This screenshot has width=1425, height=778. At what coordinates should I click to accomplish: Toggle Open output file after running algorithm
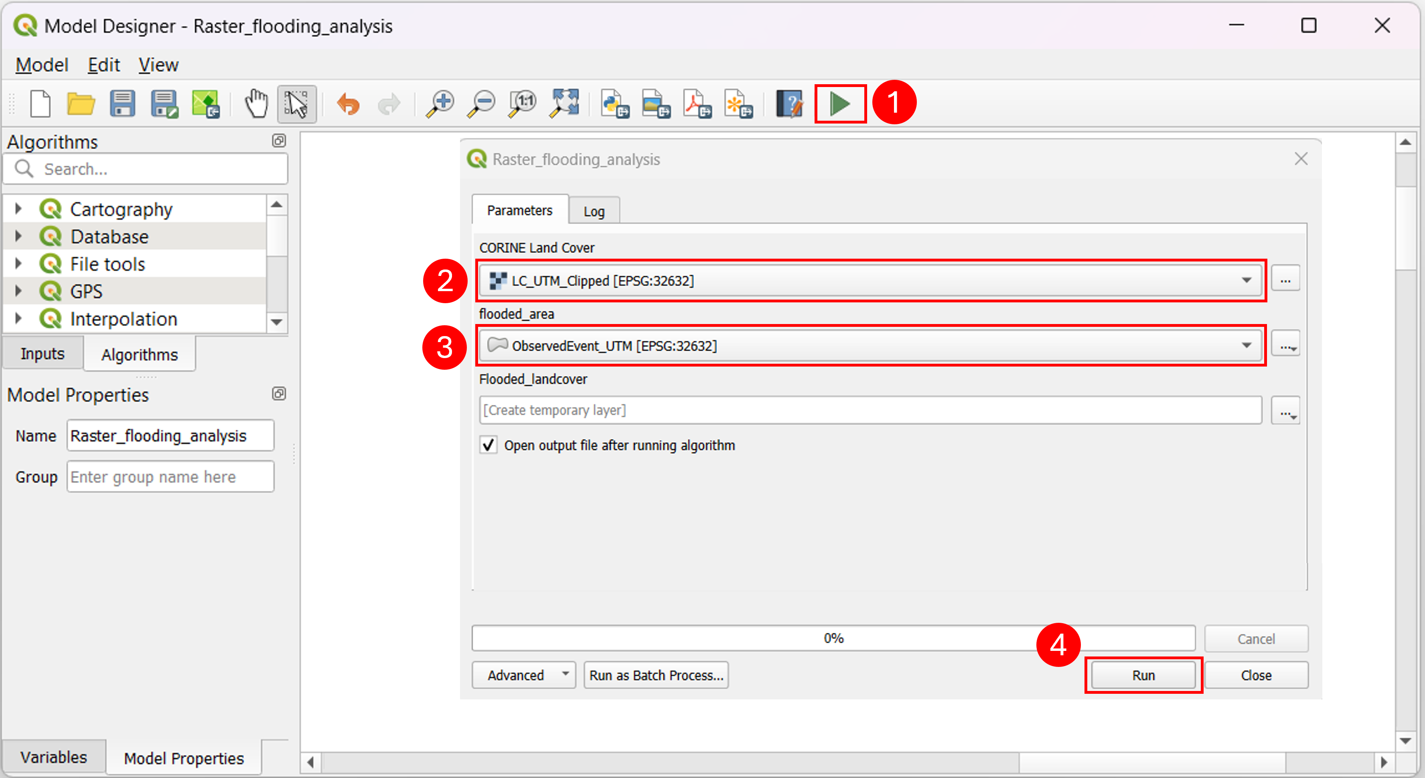click(x=488, y=445)
